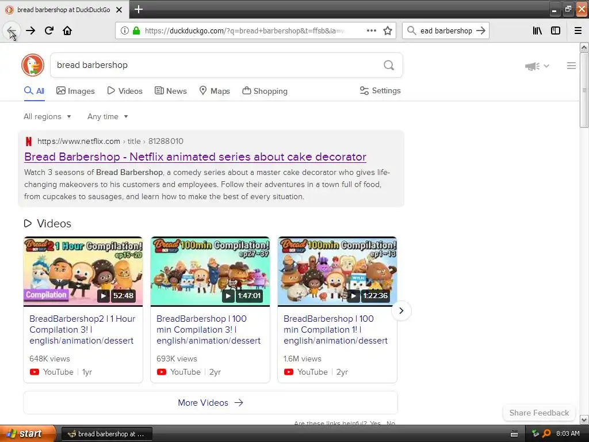Open a new tab with plus button

click(x=138, y=9)
